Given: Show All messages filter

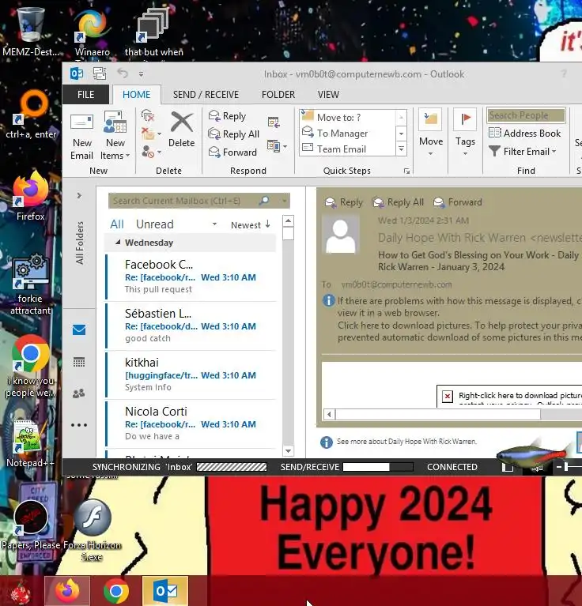Looking at the screenshot, I should tap(117, 224).
